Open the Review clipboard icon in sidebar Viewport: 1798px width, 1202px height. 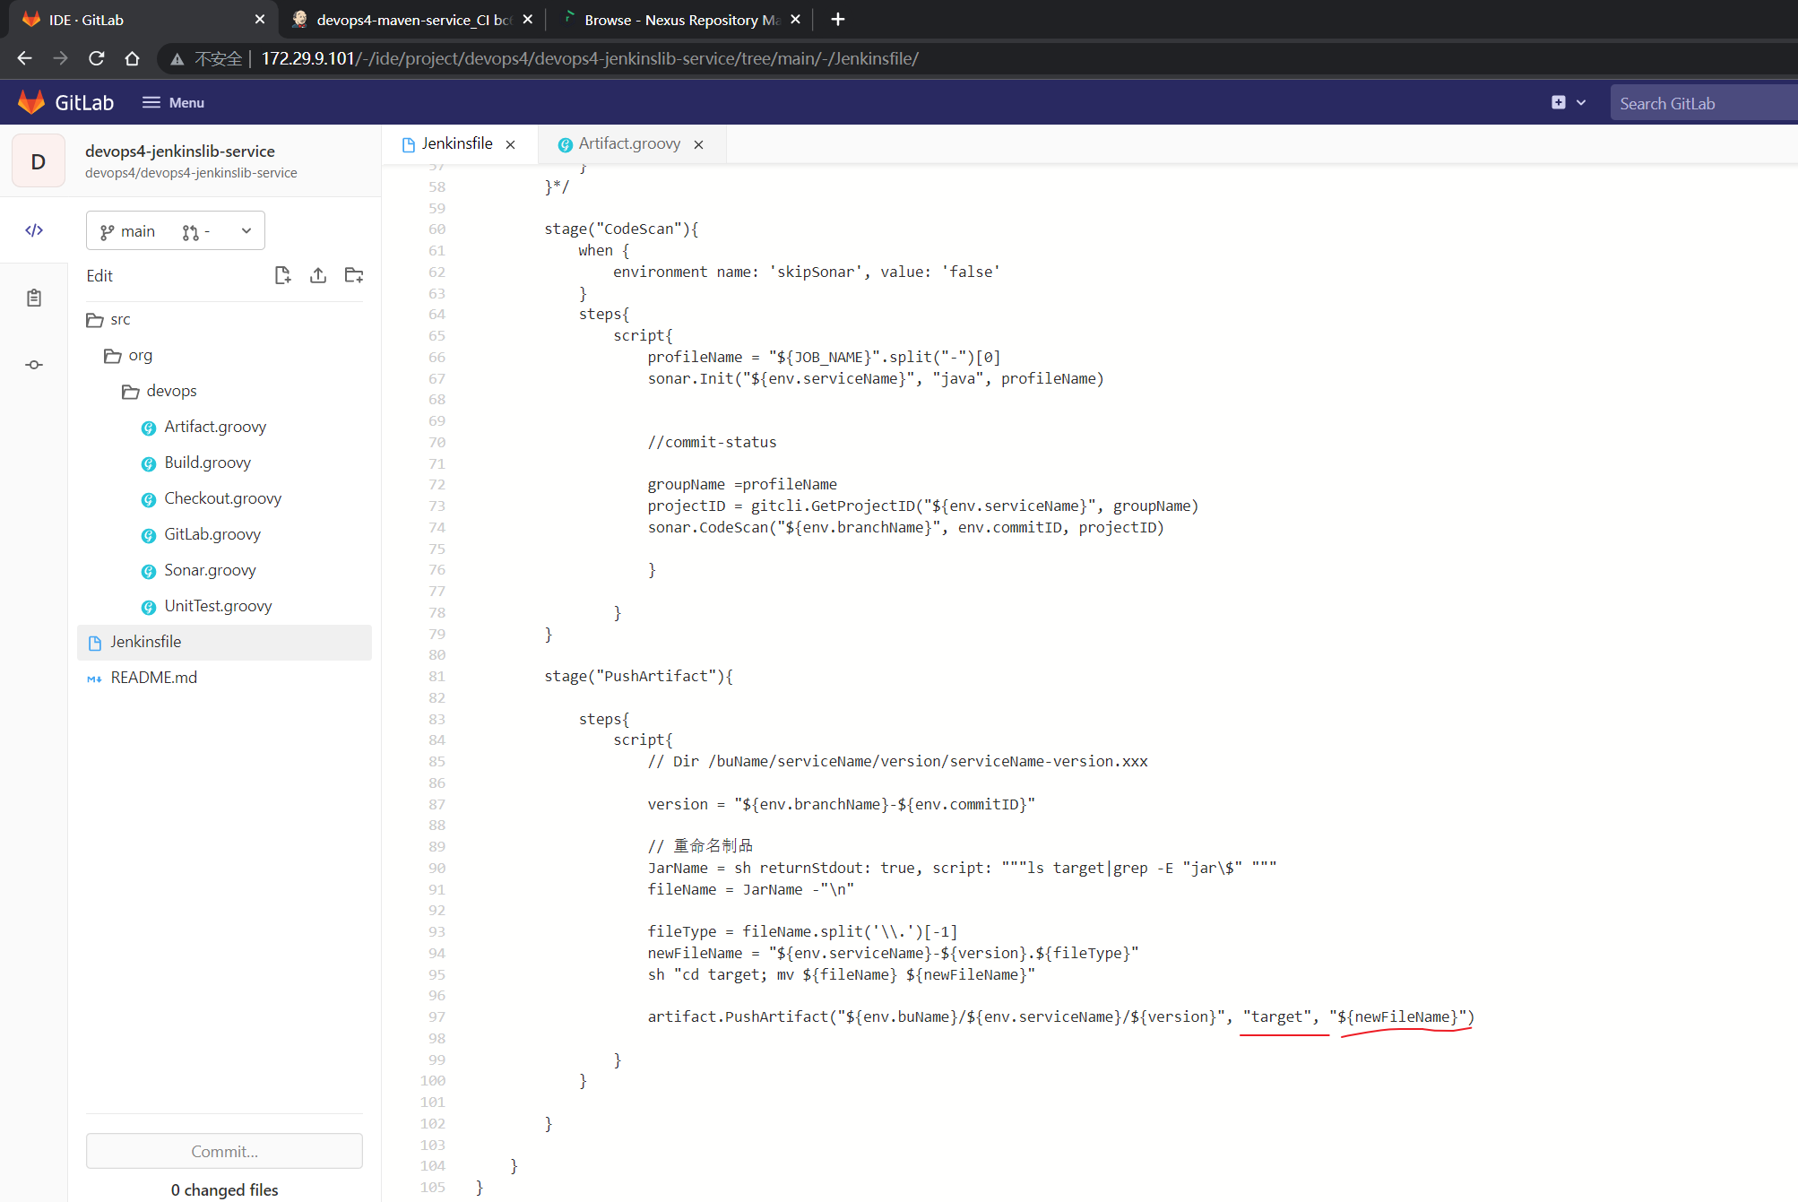[34, 298]
